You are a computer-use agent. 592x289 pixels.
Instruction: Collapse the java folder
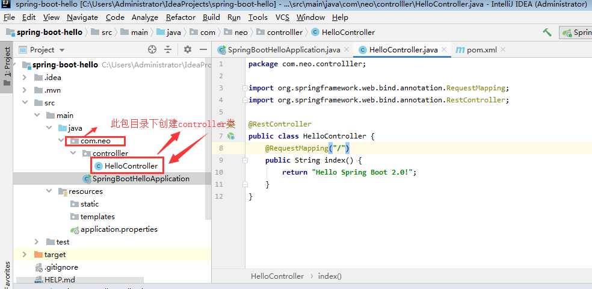pyautogui.click(x=49, y=128)
